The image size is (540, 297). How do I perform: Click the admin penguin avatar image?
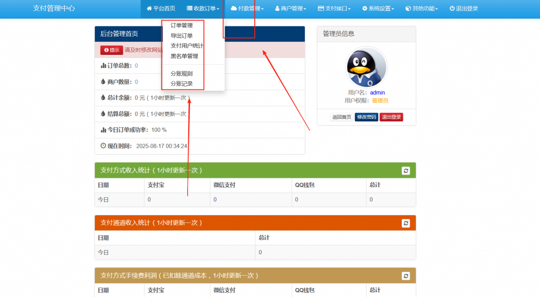[366, 68]
